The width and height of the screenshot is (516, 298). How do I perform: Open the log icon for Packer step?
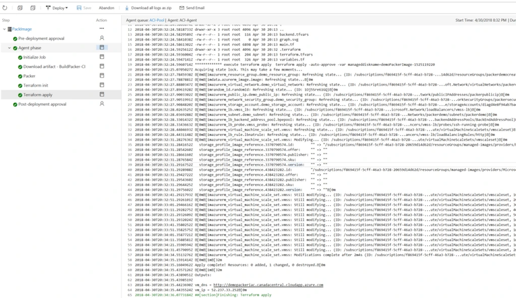tap(102, 76)
